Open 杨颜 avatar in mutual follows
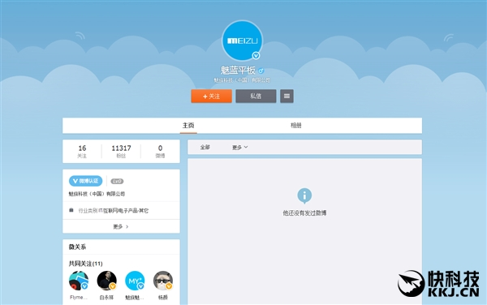Image resolution: width=487 pixels, height=305 pixels. coord(163,281)
